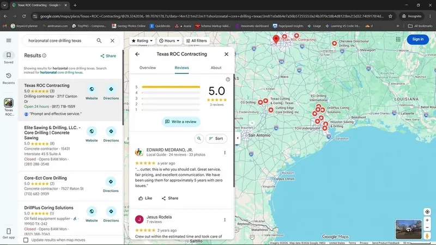Click the search input field
This screenshot has height=245, width=436.
click(x=60, y=40)
